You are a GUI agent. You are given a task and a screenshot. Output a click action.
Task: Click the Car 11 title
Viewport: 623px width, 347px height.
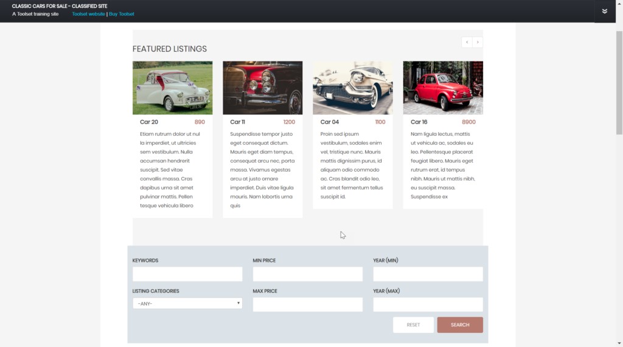[238, 122]
